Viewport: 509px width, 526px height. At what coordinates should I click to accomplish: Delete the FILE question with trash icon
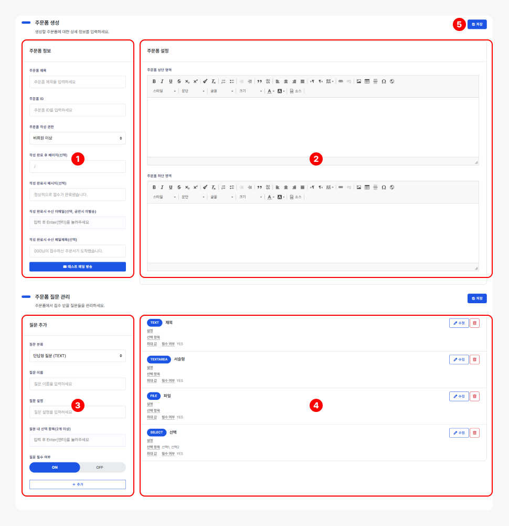[474, 396]
